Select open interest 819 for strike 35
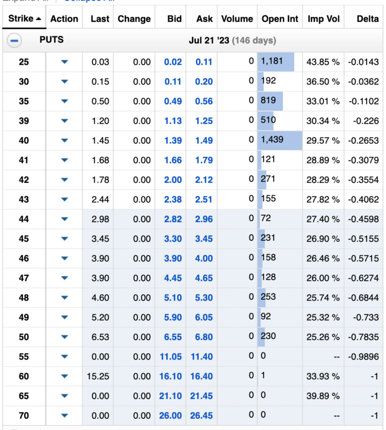The height and width of the screenshot is (430, 386). (268, 100)
